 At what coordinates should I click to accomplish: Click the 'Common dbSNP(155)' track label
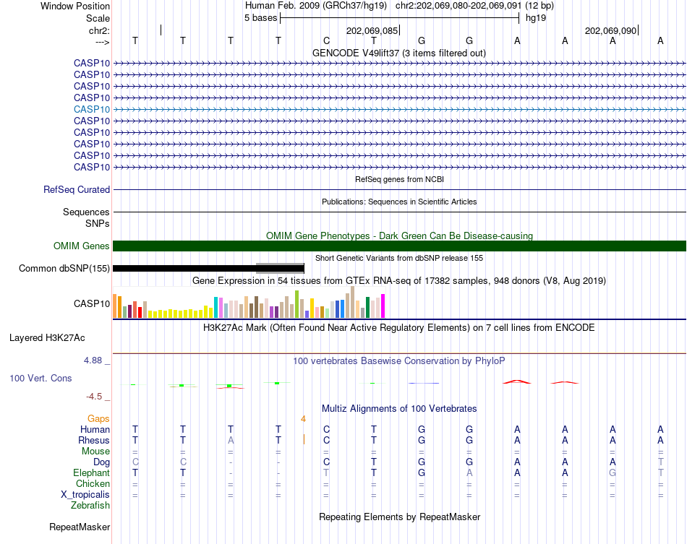(64, 268)
